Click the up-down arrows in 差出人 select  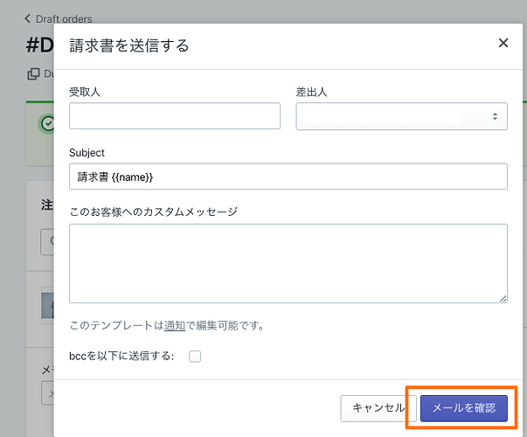pyautogui.click(x=495, y=116)
